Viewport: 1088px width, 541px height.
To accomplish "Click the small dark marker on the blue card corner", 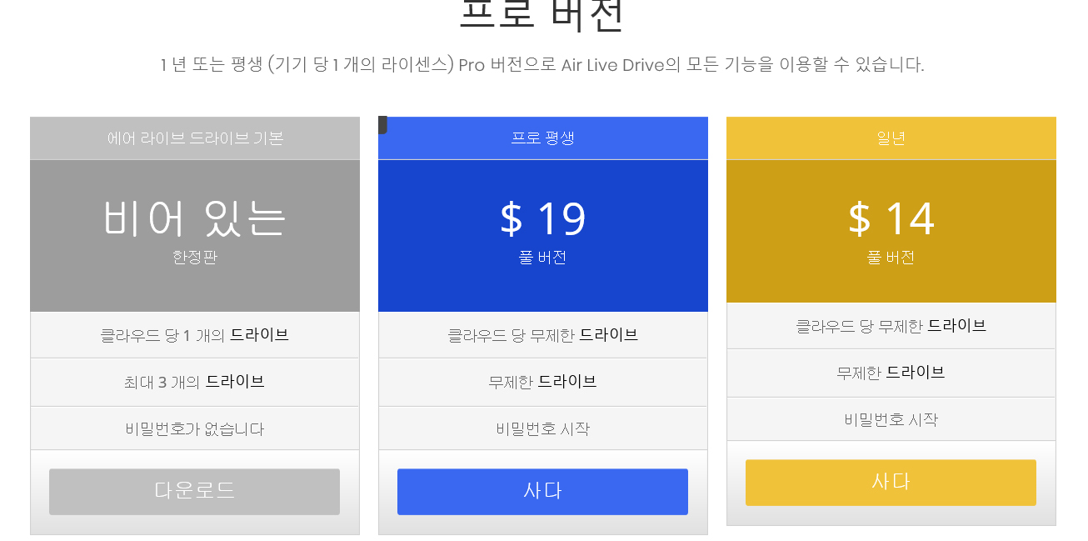I will 382,125.
